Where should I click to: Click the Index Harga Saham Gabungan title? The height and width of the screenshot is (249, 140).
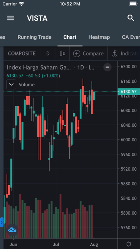39,68
